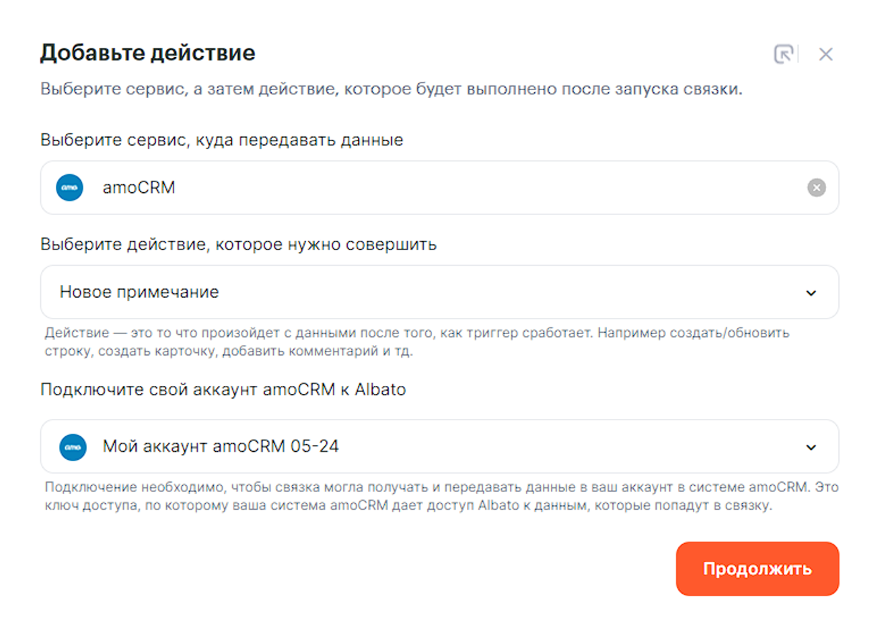
Task: Clear the selected amoCRM service
Action: tap(816, 188)
